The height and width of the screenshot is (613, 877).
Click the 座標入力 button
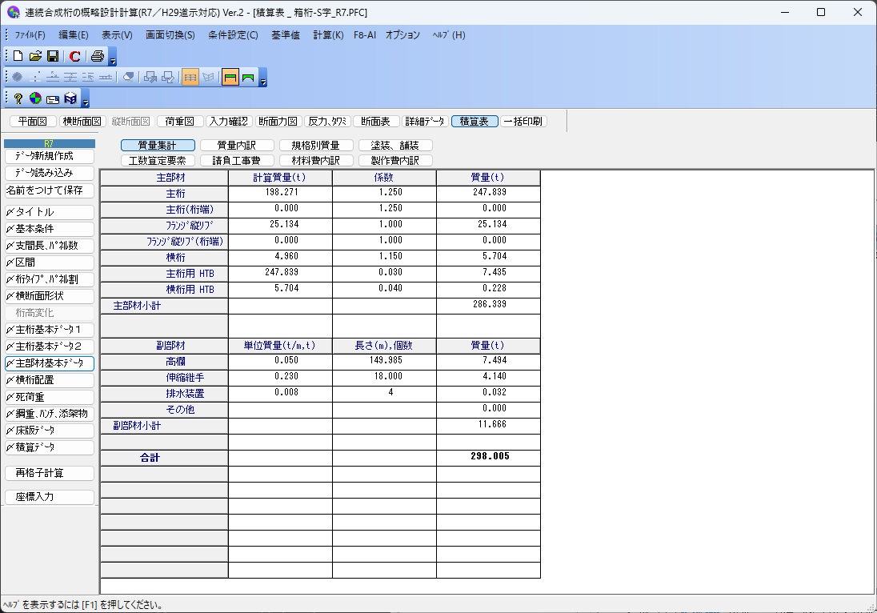coord(50,497)
